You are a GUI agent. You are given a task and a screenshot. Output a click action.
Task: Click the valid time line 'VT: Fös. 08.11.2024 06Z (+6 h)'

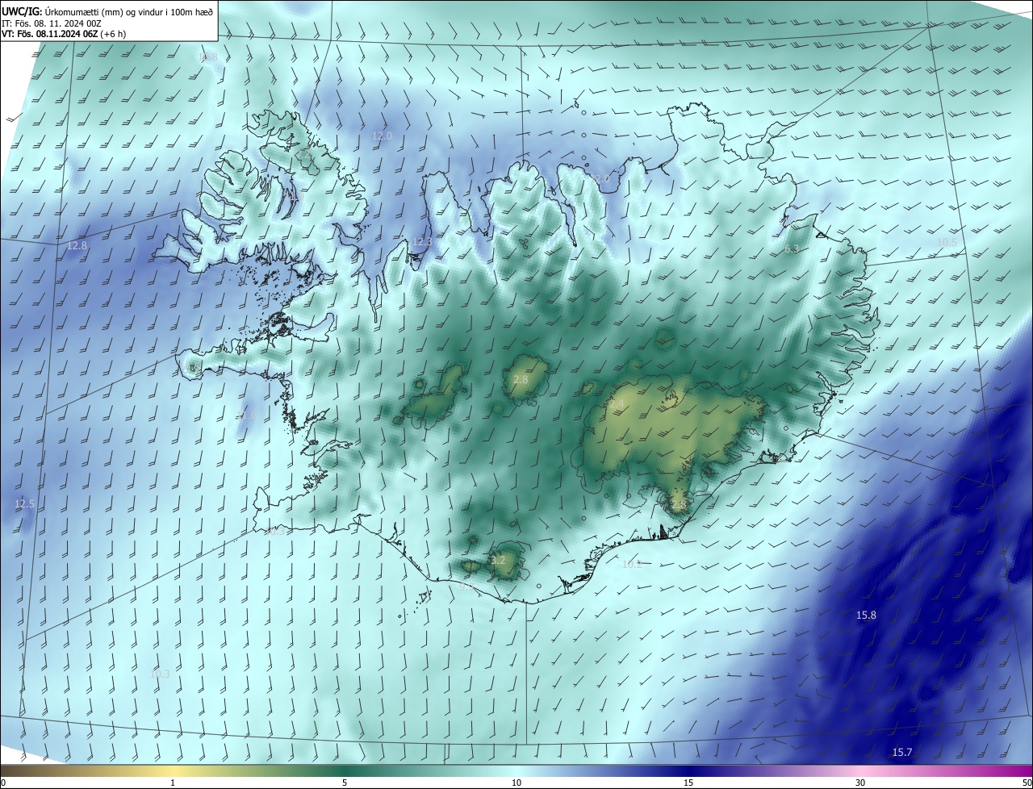pos(64,34)
